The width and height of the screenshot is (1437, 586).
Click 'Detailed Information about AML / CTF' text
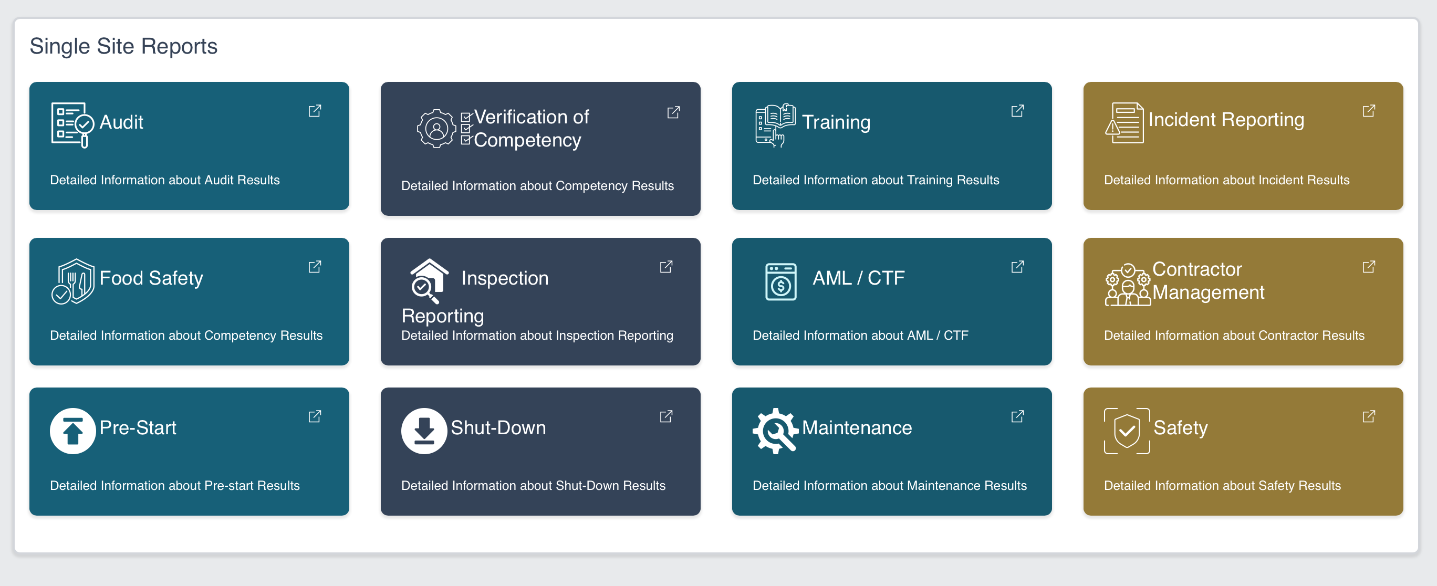click(x=860, y=336)
